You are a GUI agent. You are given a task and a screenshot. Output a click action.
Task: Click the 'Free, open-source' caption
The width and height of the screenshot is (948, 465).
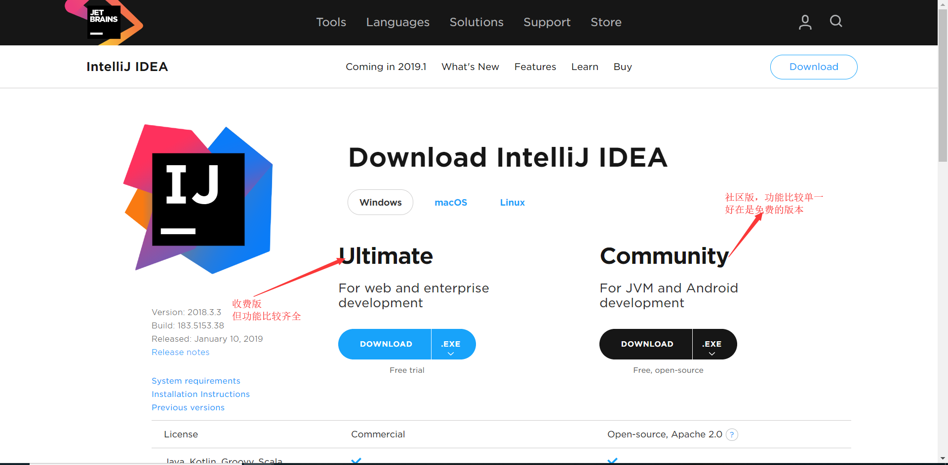[668, 370]
